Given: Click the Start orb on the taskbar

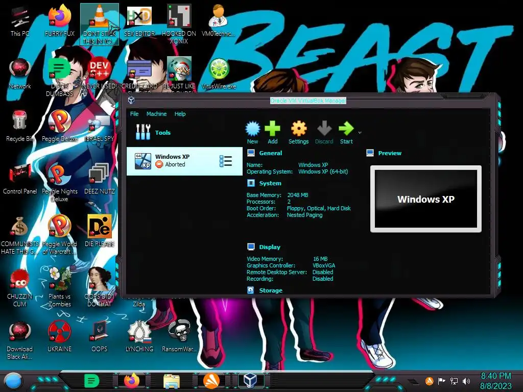Looking at the screenshot, I should [13, 381].
